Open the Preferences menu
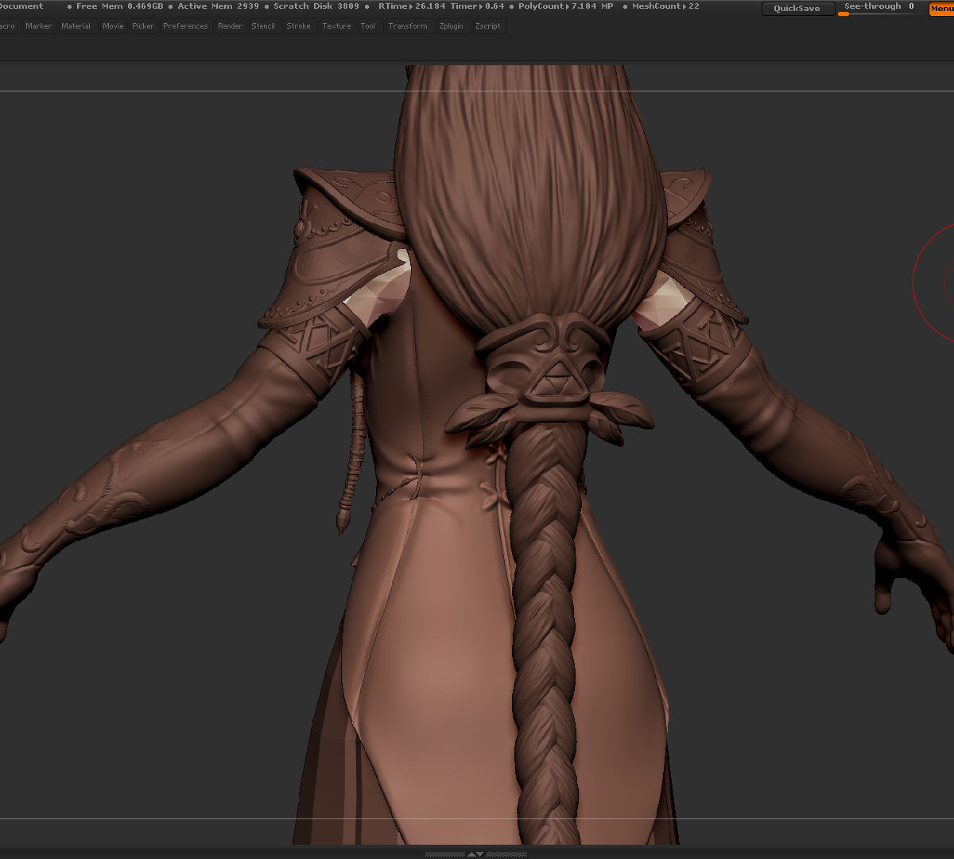 click(185, 26)
